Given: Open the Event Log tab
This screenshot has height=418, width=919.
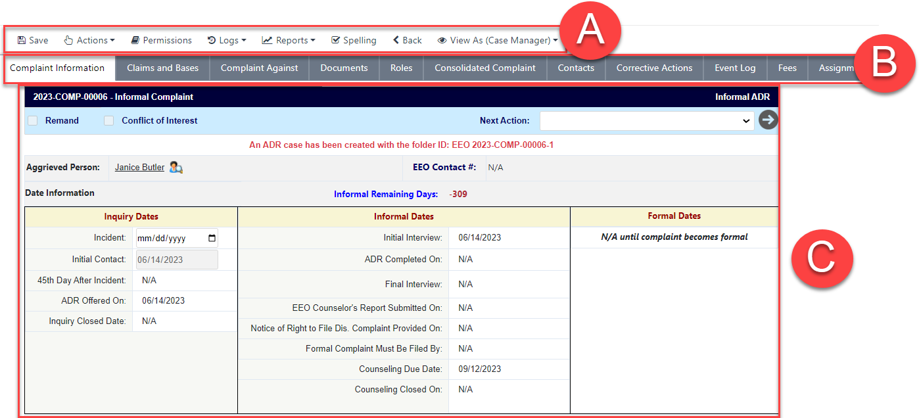Looking at the screenshot, I should (735, 68).
